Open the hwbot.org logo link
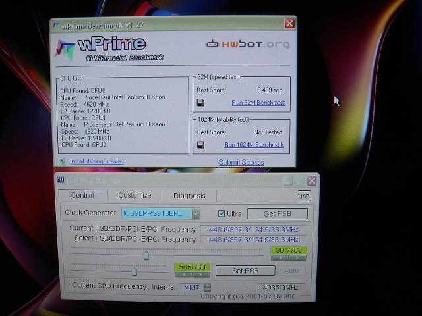This screenshot has height=316, width=422. 248,44
